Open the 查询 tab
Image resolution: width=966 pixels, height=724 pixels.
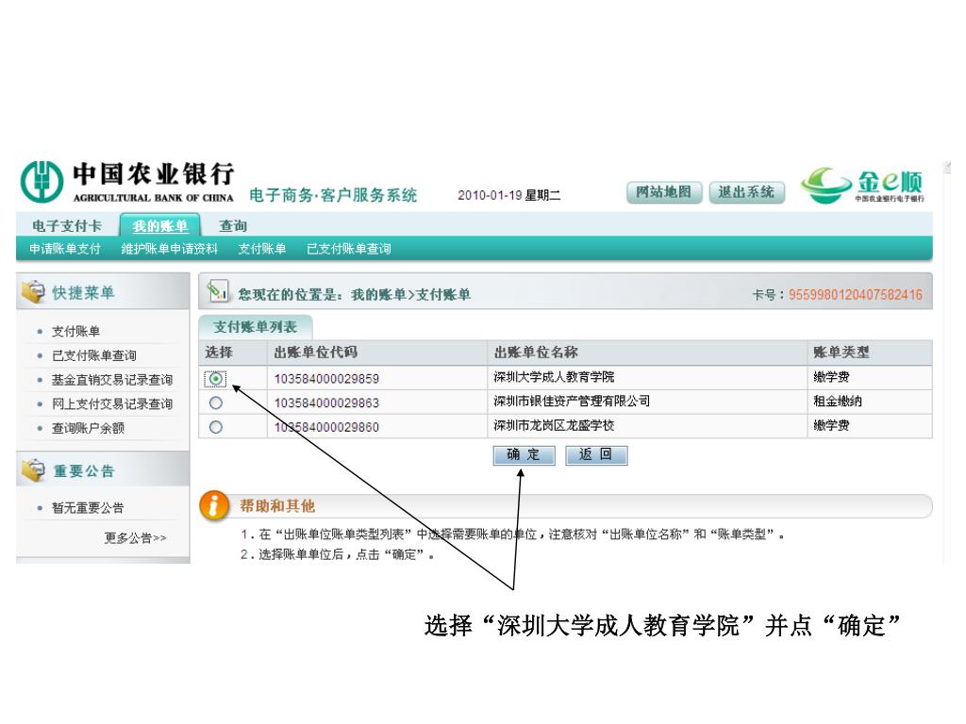(233, 226)
